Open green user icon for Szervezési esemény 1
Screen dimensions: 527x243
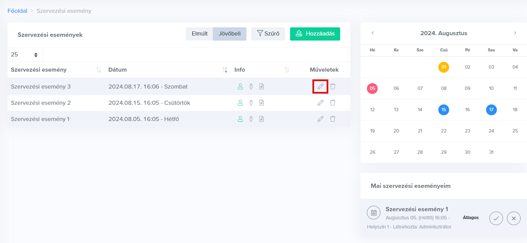click(240, 119)
